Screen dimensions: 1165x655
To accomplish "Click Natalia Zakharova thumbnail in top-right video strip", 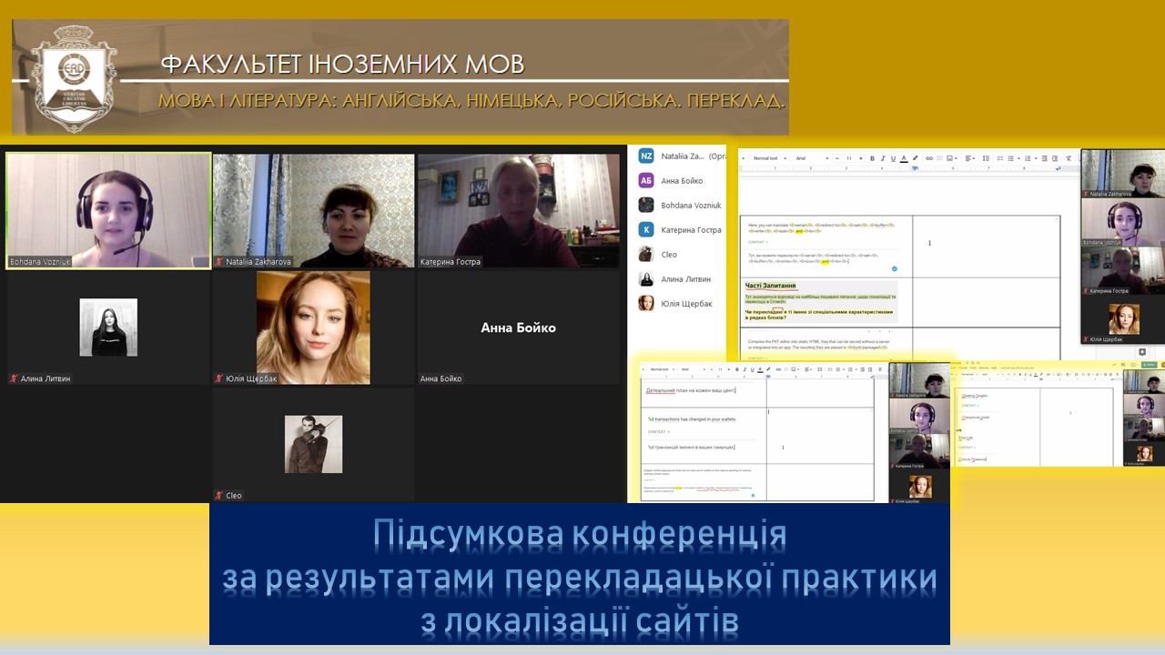I will (x=1122, y=174).
